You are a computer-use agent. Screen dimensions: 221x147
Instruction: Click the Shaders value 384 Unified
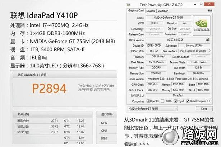[x=158, y=56]
